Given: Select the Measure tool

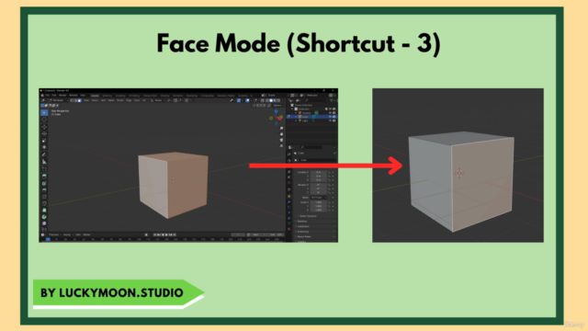Looking at the screenshot, I should pos(44,162).
